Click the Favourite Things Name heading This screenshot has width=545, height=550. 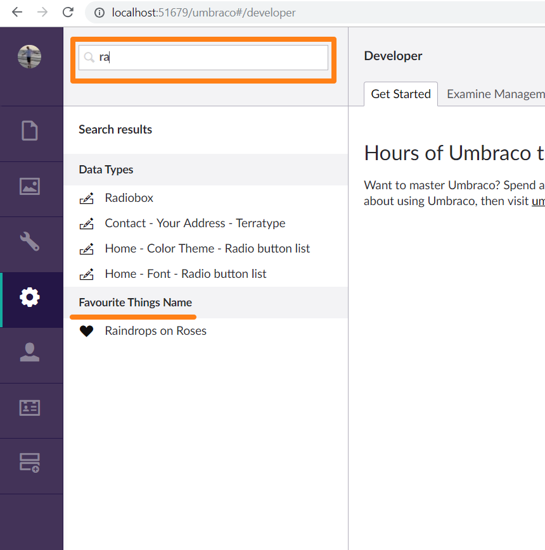(135, 303)
